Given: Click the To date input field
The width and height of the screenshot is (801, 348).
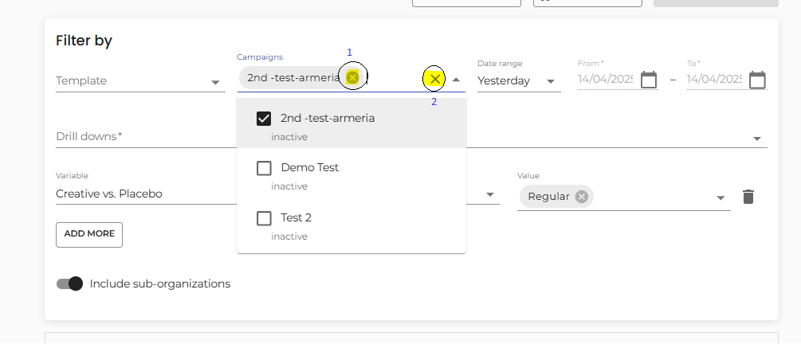Looking at the screenshot, I should pos(713,80).
